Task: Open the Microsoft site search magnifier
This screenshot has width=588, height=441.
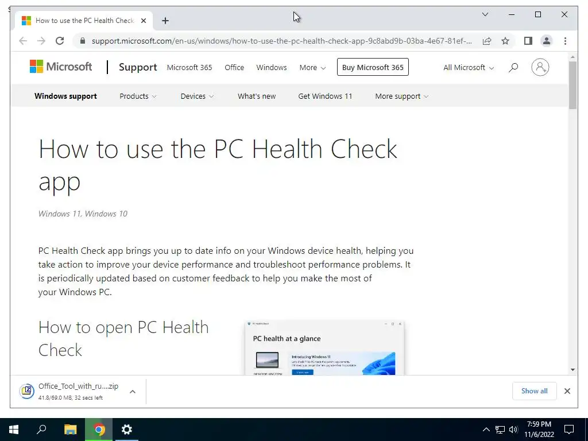Action: (x=513, y=68)
